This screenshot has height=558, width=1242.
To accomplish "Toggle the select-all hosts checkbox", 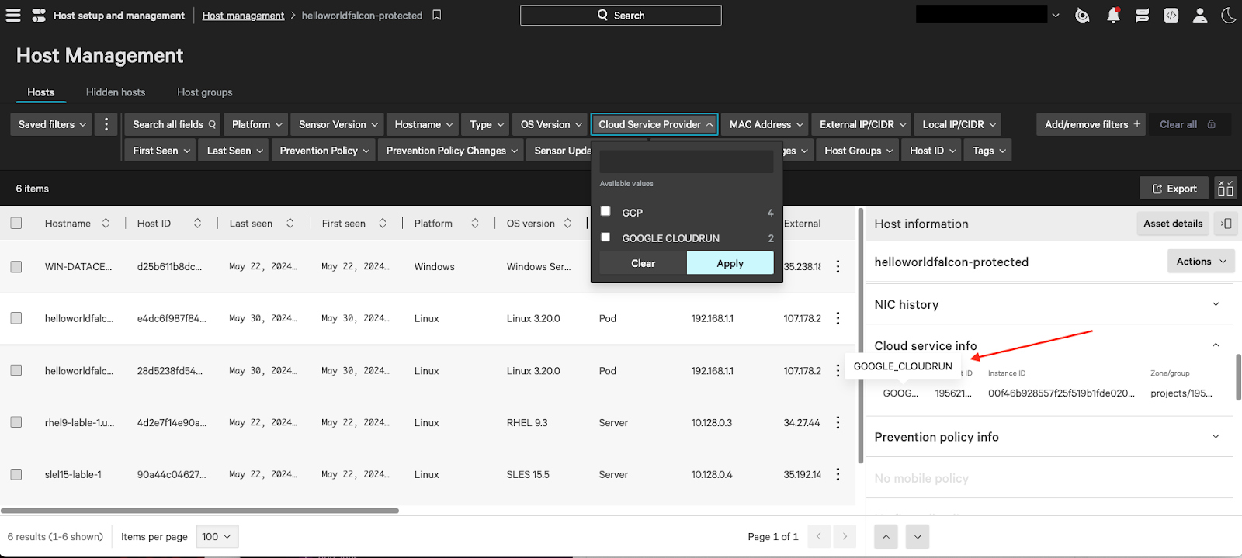I will 16,224.
